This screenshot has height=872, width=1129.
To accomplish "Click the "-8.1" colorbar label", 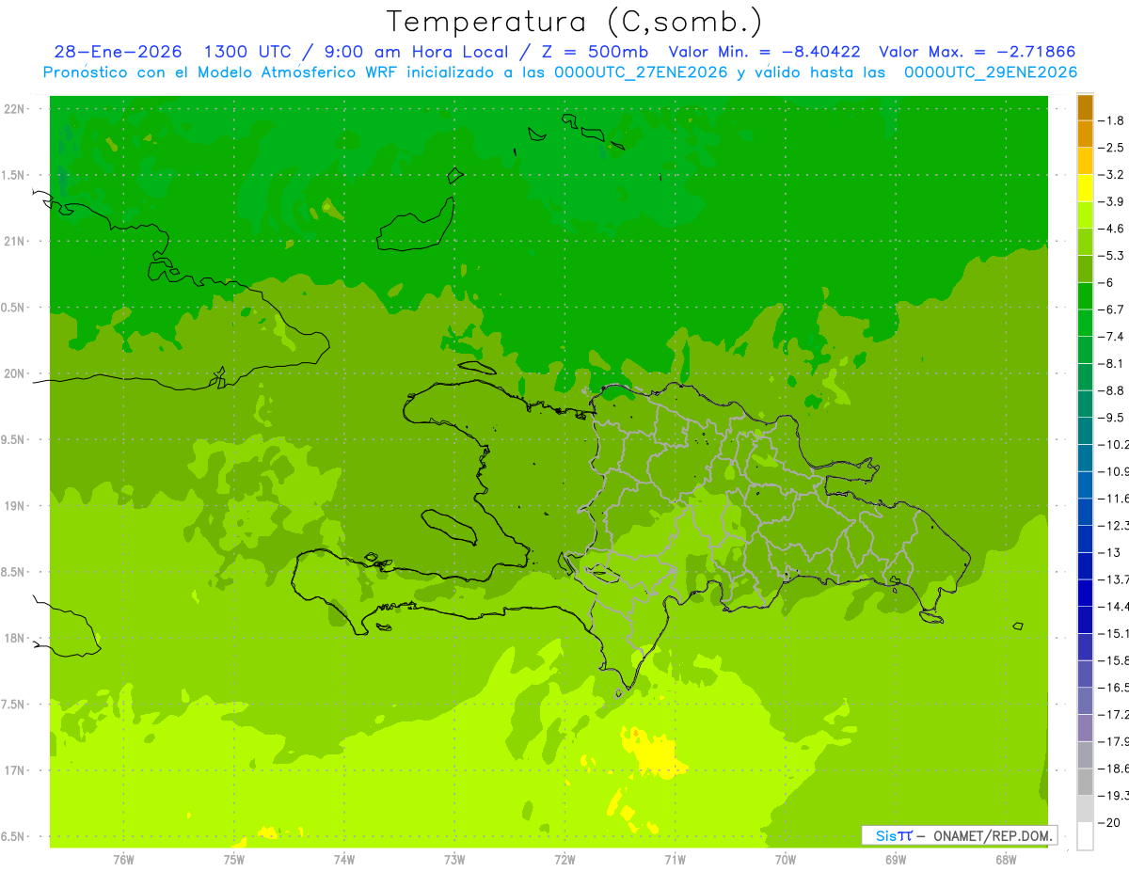I will (1112, 363).
